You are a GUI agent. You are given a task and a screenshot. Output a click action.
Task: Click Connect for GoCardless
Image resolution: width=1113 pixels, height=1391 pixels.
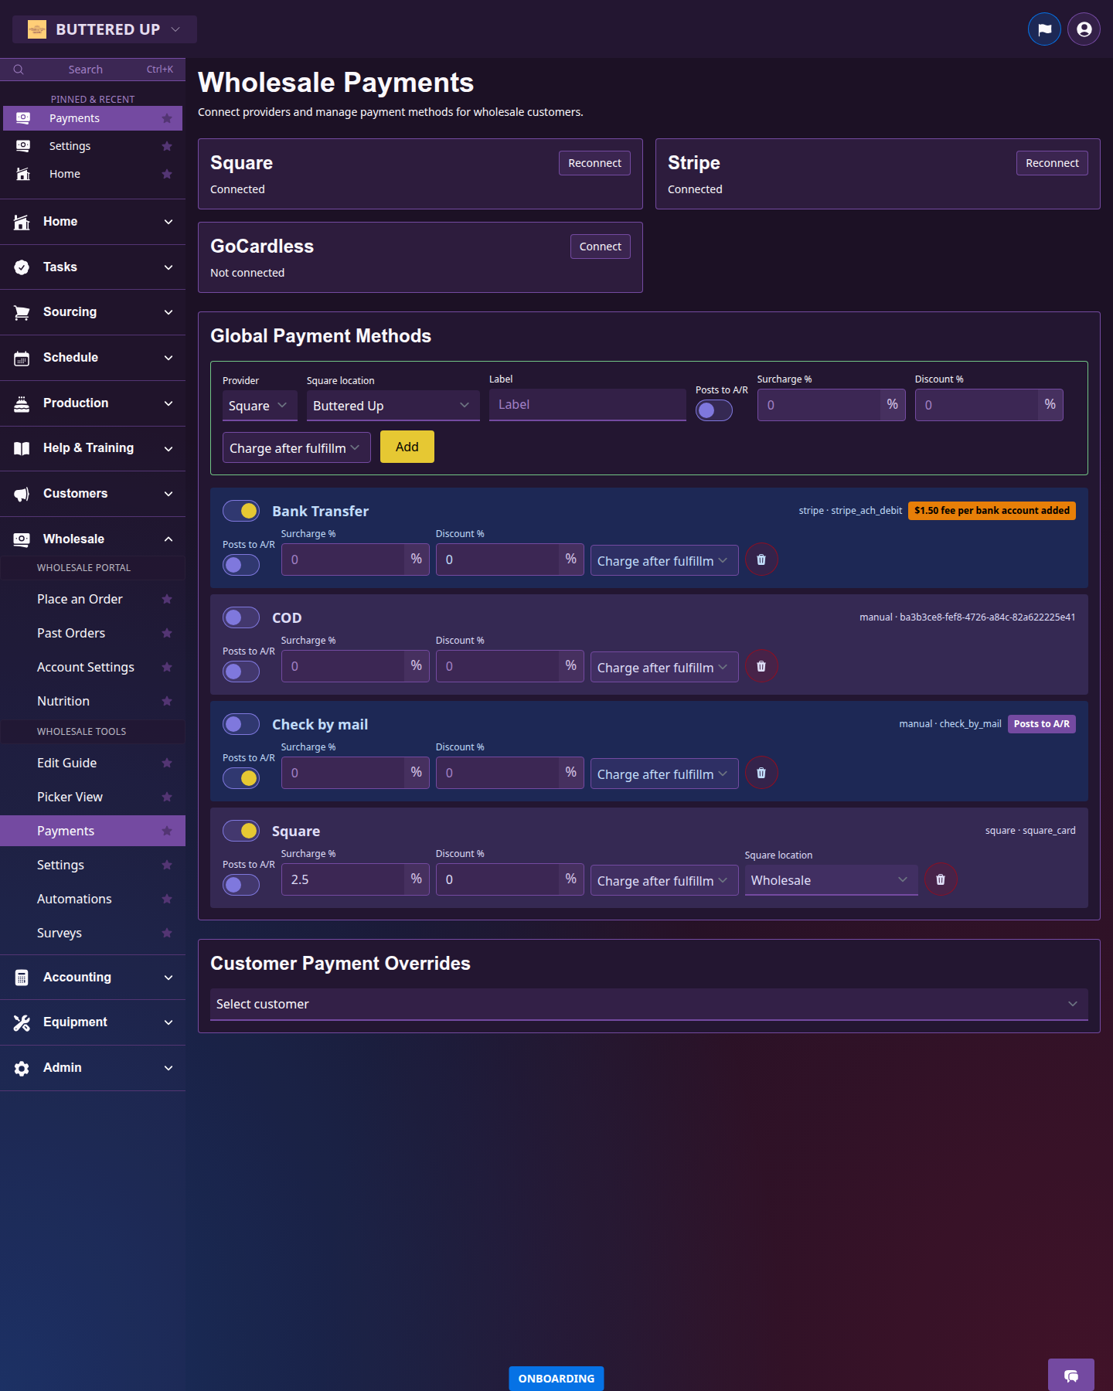pyautogui.click(x=600, y=247)
